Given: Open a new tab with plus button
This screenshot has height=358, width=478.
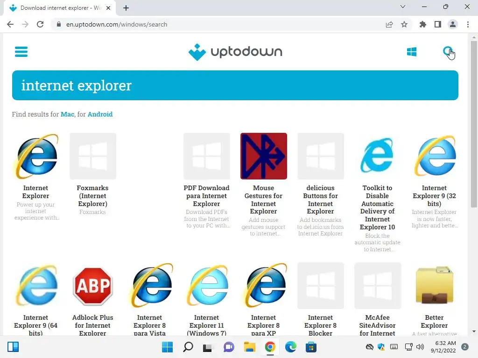Looking at the screenshot, I should [126, 8].
